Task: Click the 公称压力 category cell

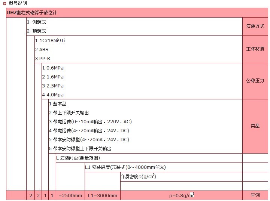Action: point(255,81)
